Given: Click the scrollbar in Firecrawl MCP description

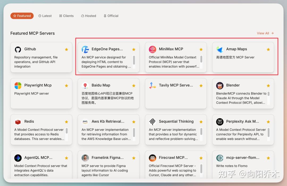Looking at the screenshot, I should (201, 169).
